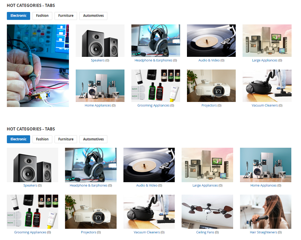Screen dimensions: 301x240
Task: Open the Ceiling Fans (0) link
Action: 207,232
